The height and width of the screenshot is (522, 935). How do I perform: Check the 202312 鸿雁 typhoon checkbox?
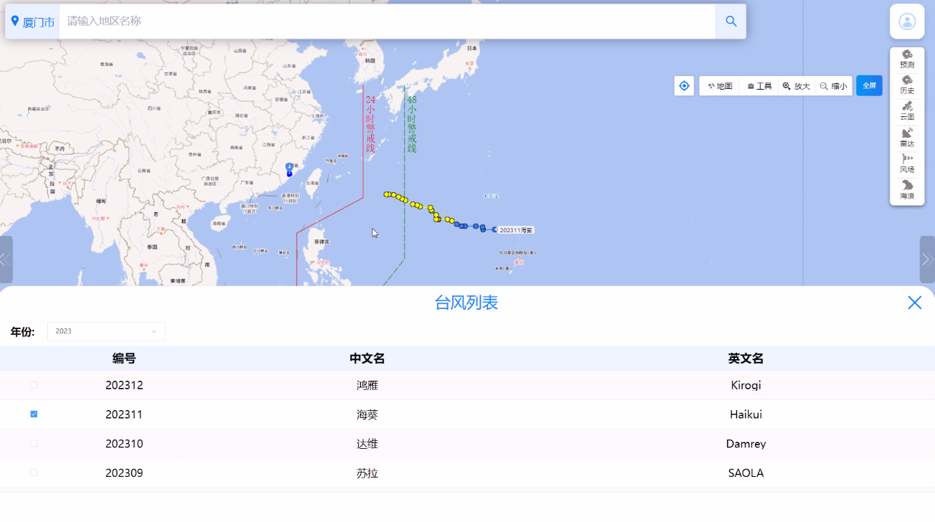[x=34, y=385]
